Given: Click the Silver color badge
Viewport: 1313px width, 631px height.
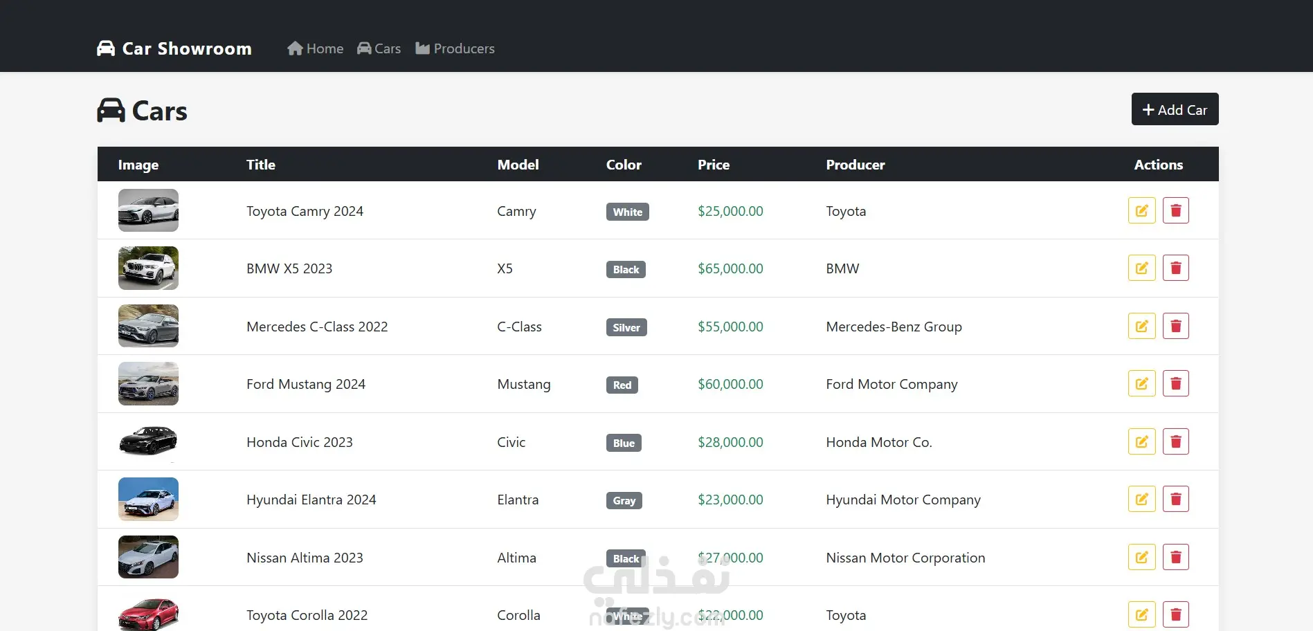Looking at the screenshot, I should (x=626, y=327).
